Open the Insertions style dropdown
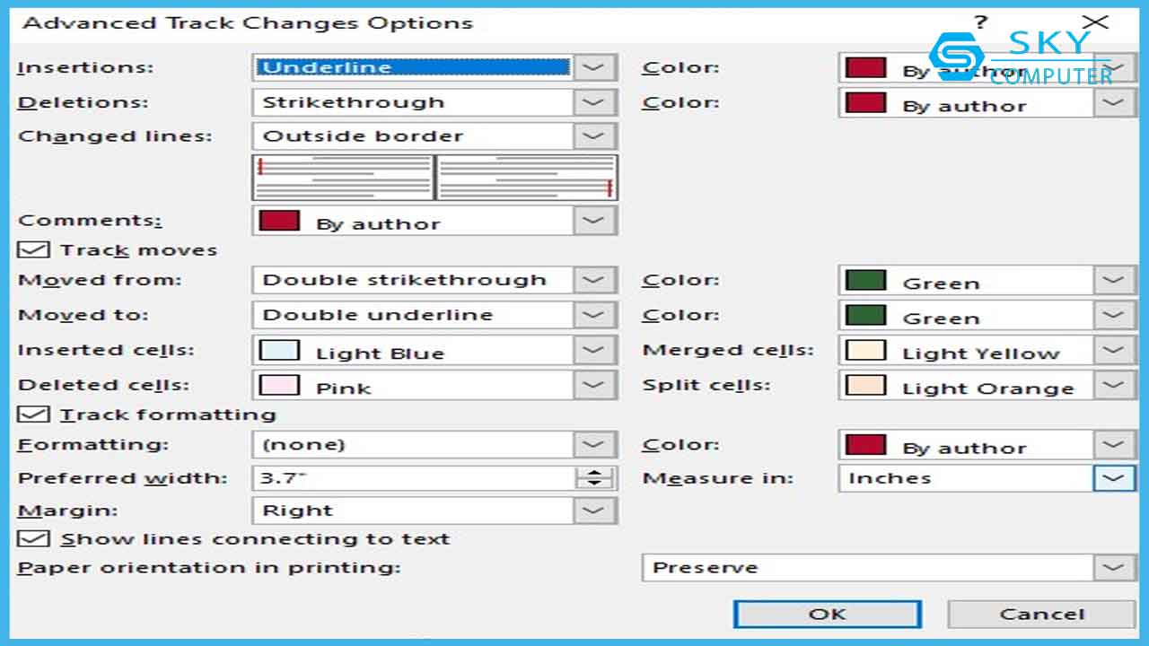 coord(593,67)
